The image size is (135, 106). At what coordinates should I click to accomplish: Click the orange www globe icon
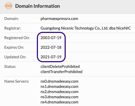tap(9, 6)
